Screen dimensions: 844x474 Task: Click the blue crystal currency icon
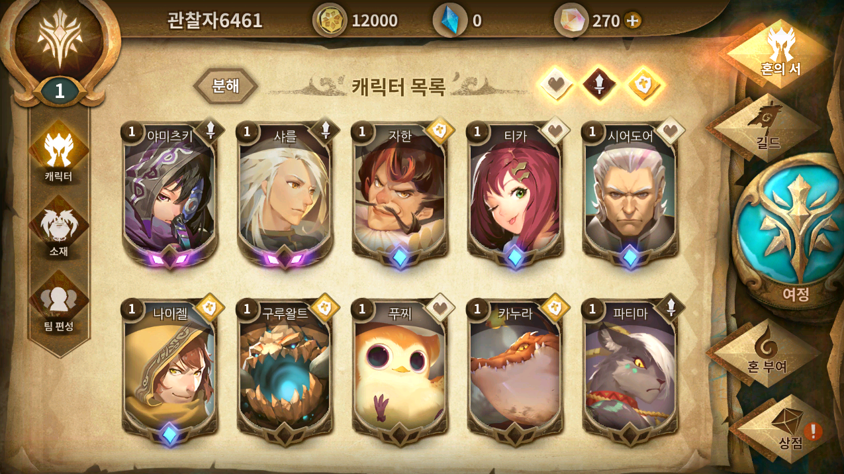[x=450, y=21]
